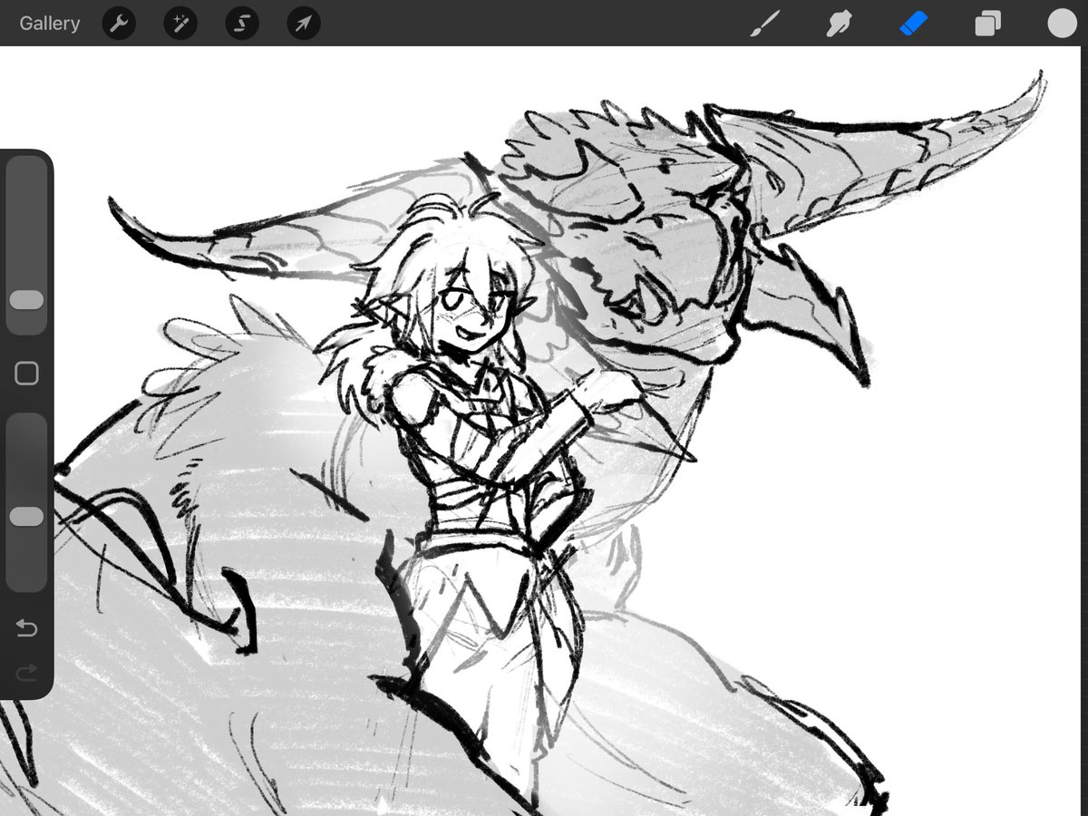This screenshot has width=1088, height=816.
Task: Activate the Selection tool (S icon)
Action: pos(242,24)
